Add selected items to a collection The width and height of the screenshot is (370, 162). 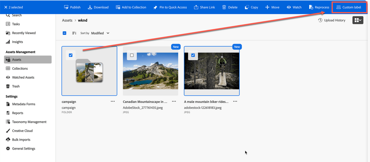point(131,7)
